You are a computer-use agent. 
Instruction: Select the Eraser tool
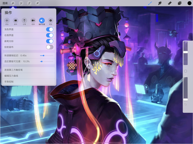pyautogui.click(x=170, y=3)
